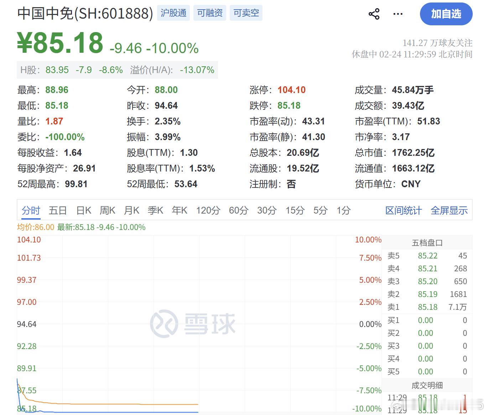Click the 溢价(H/A) value -13.07%
The image size is (488, 415).
click(197, 70)
